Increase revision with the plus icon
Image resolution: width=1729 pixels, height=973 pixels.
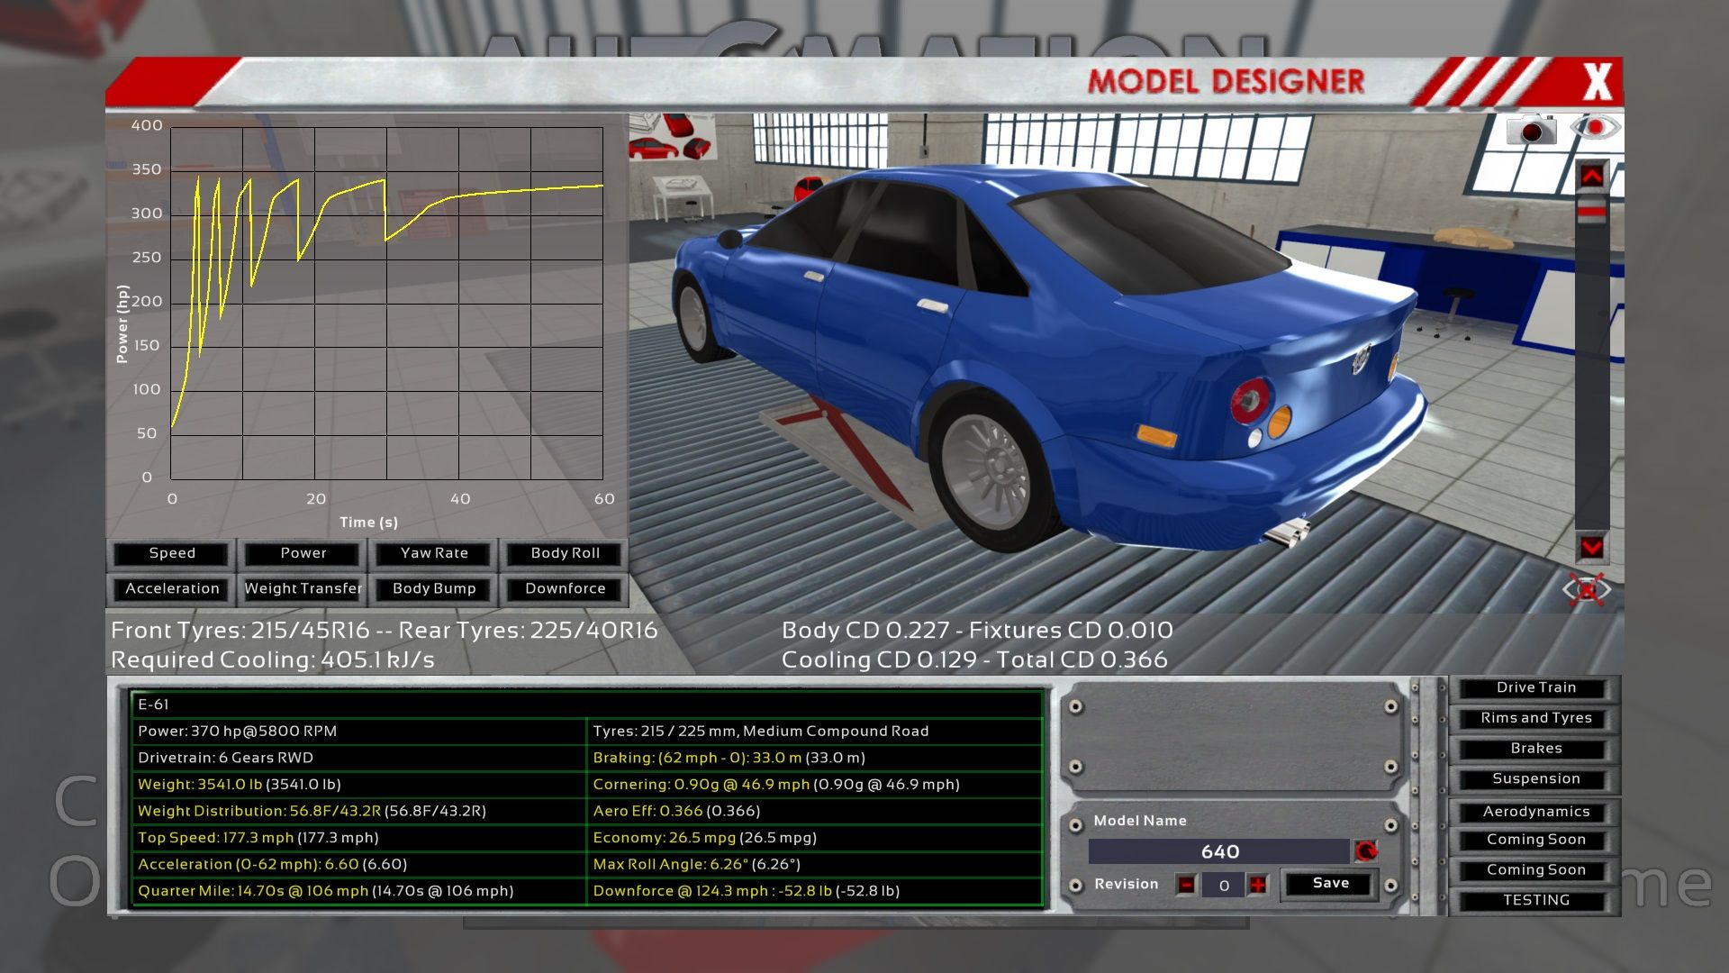(x=1258, y=885)
